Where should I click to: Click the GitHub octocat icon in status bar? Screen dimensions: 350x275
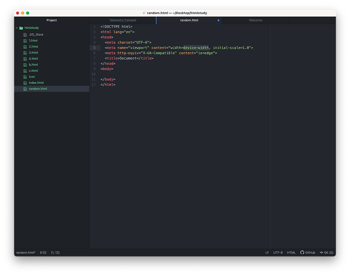click(x=302, y=252)
